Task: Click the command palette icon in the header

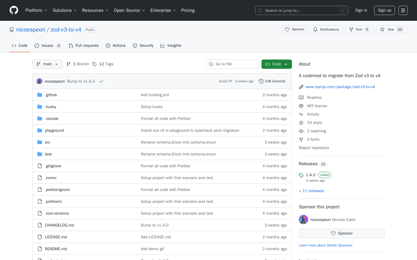Action: pyautogui.click(x=403, y=10)
